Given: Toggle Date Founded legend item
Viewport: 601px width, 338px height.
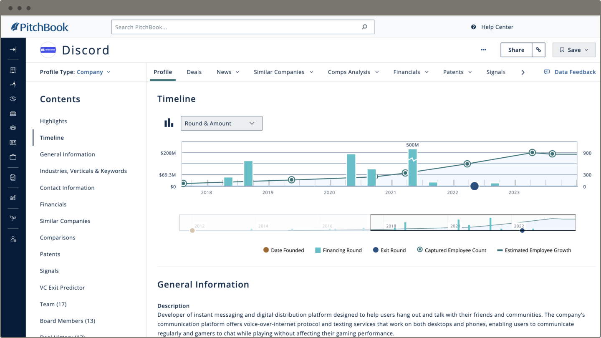Looking at the screenshot, I should (x=283, y=250).
